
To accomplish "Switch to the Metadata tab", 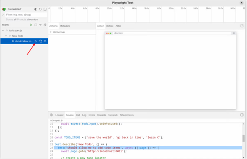I will [65, 26].
